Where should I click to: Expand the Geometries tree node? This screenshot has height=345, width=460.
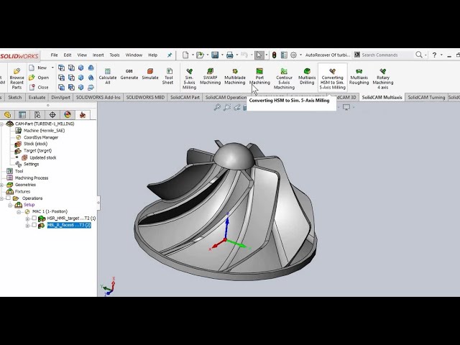tap(1, 185)
